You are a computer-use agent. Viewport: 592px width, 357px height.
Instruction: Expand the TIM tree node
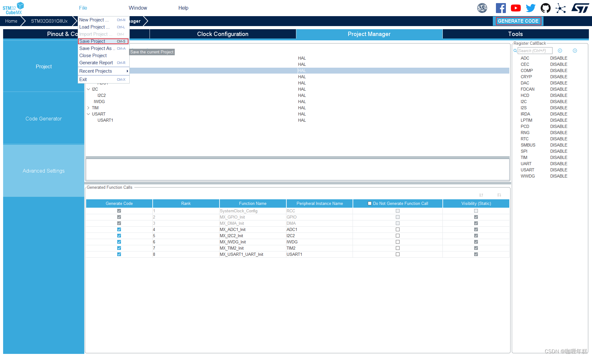pyautogui.click(x=88, y=108)
